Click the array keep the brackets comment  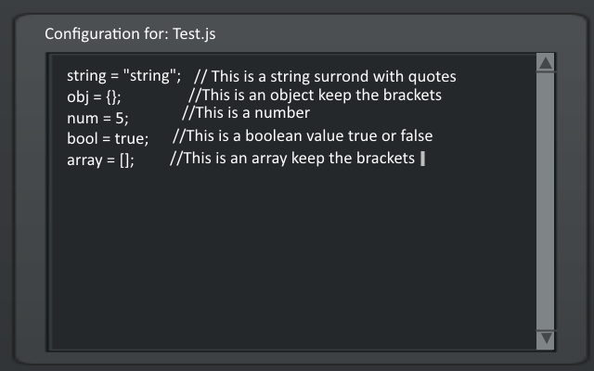292,159
